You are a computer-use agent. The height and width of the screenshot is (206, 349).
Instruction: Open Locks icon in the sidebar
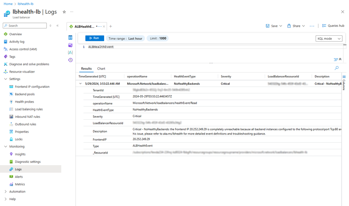coord(11,139)
